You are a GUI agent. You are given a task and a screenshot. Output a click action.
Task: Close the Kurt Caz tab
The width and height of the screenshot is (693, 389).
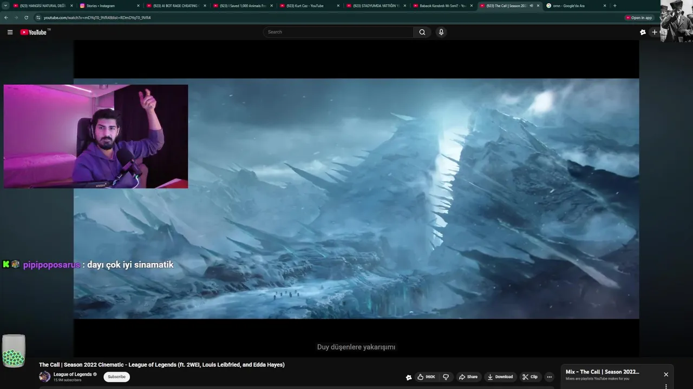pos(338,5)
